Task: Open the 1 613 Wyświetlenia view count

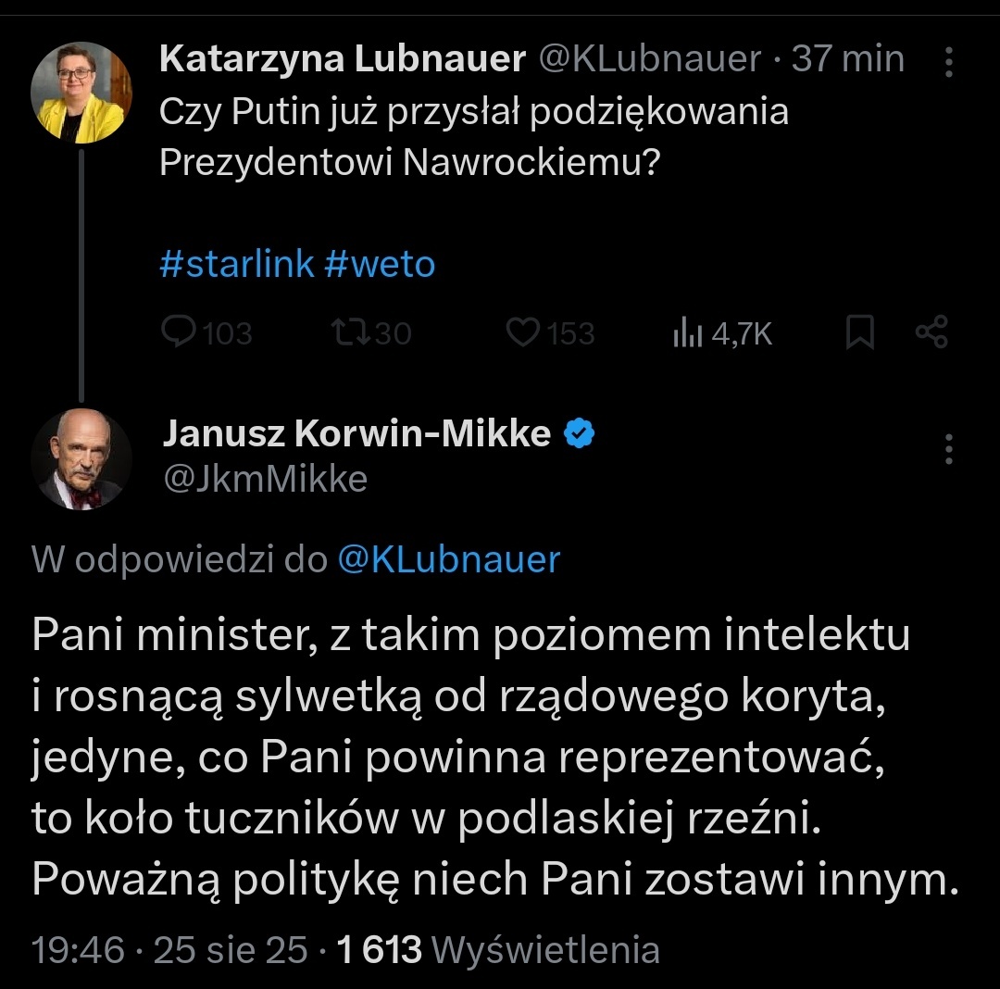Action: (x=498, y=950)
